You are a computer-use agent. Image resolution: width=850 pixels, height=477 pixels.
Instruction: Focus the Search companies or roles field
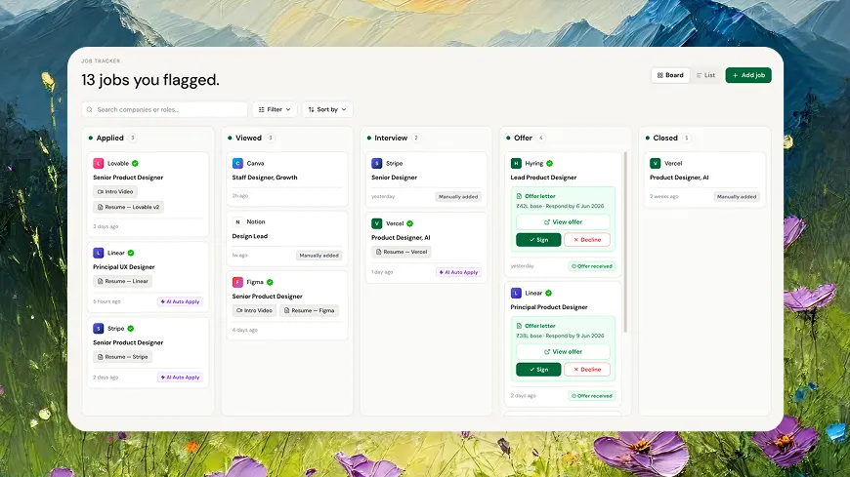tap(165, 109)
